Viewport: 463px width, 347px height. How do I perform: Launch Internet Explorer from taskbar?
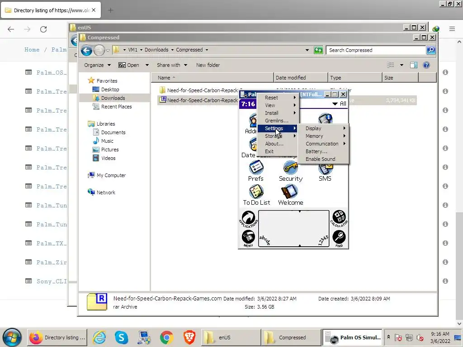(99, 337)
